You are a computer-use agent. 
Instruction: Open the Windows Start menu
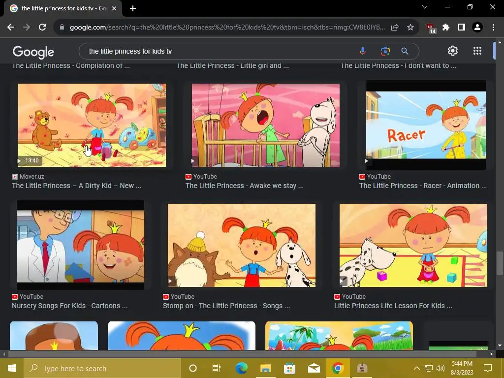(x=12, y=368)
